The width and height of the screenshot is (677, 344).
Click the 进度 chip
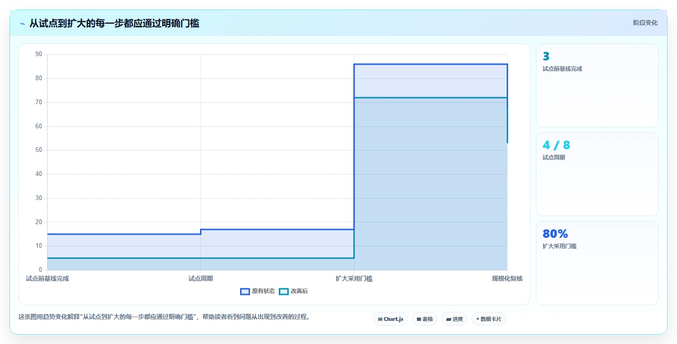pos(454,319)
